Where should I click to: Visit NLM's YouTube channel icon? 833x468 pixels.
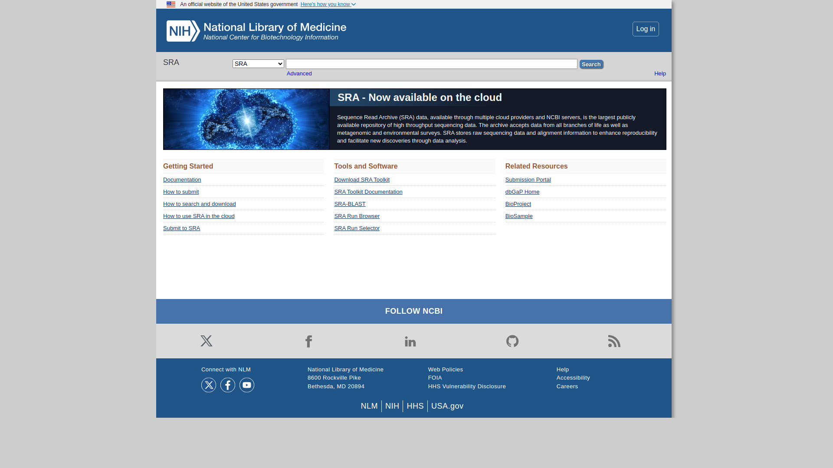(247, 385)
